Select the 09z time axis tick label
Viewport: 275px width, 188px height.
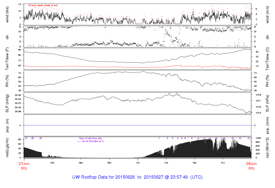[109, 163]
